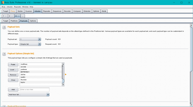This screenshot has height=107, width=193.
Task: Click the Paste button
Action: [x=13, y=65]
